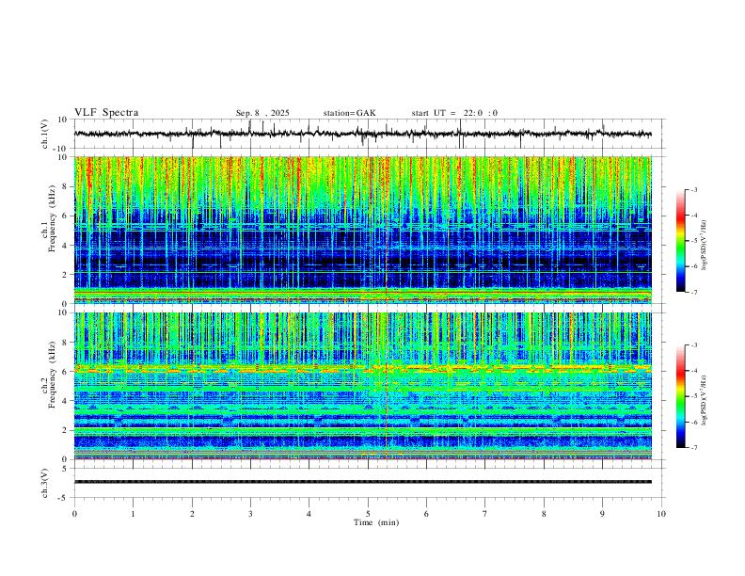Click the '9' tick label on time axis
Viewport: 745px width, 576px height.
point(602,514)
